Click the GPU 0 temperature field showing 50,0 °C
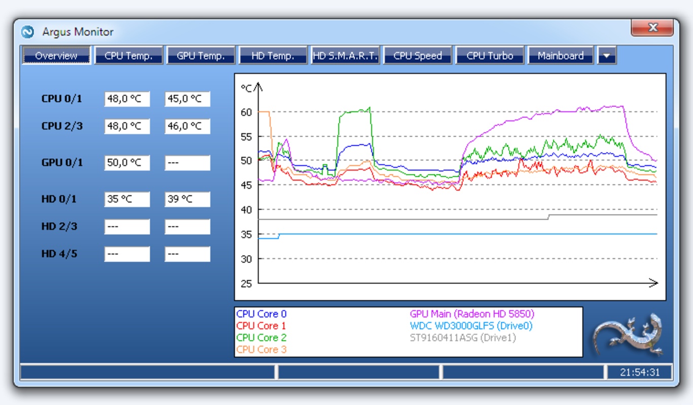 [x=127, y=163]
